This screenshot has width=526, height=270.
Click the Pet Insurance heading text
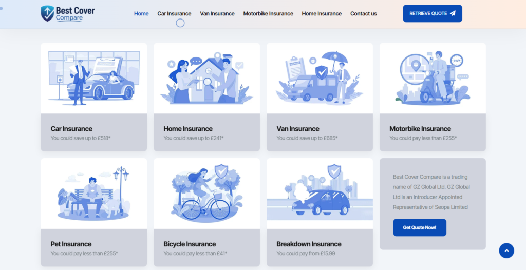(71, 244)
